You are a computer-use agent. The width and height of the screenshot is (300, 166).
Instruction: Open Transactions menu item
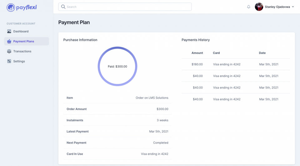[x=22, y=51]
